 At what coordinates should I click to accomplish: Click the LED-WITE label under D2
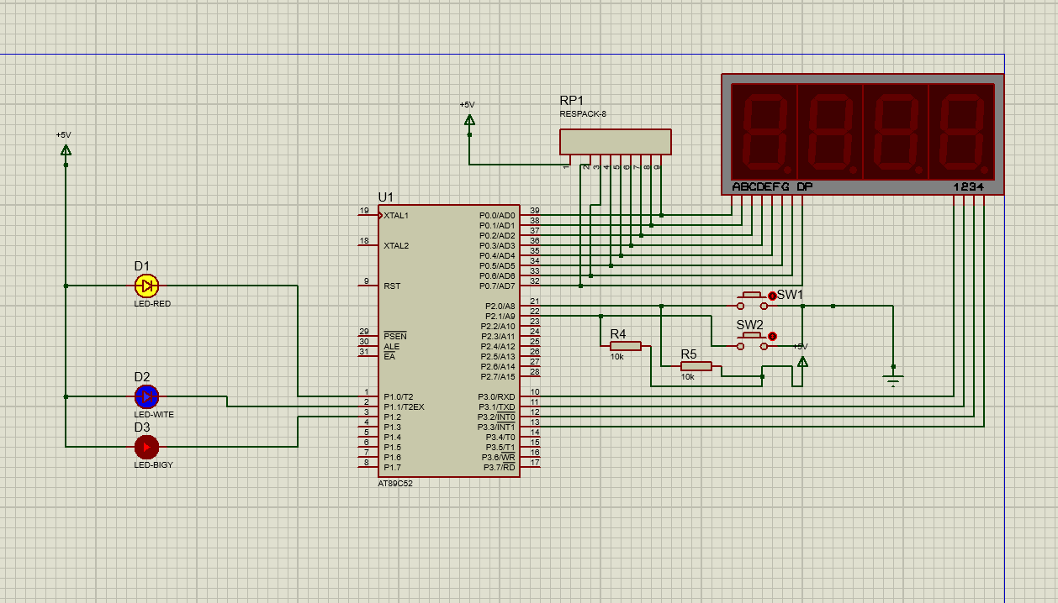[x=154, y=415]
